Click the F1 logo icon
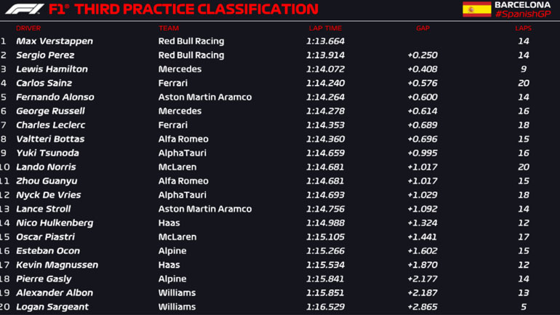The width and height of the screenshot is (560, 315). [x=23, y=9]
